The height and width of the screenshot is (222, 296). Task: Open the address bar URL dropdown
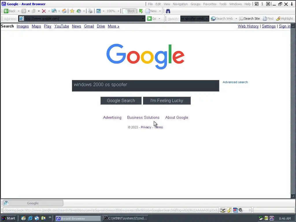(143, 18)
